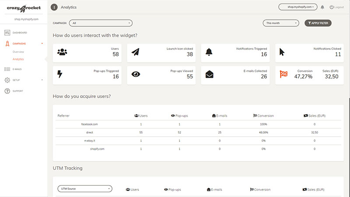Click the Logout power icon

pos(331,7)
